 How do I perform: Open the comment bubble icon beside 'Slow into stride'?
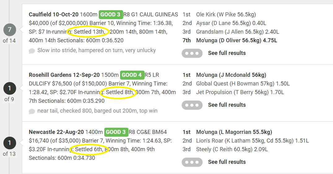pyautogui.click(x=32, y=51)
